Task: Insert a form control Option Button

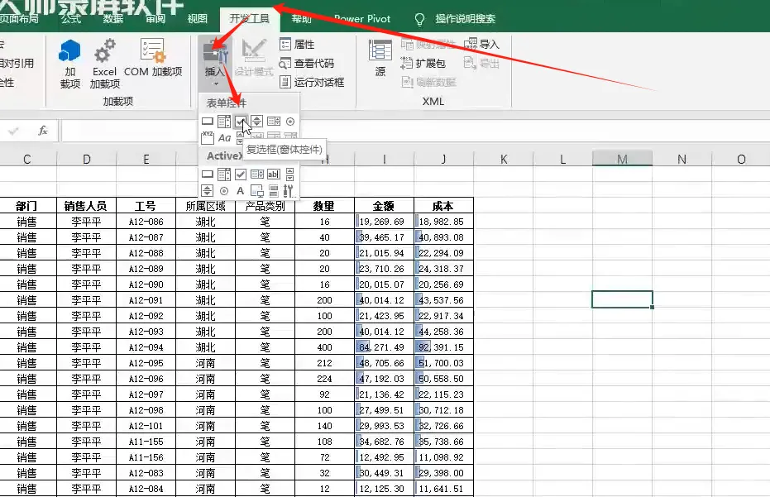Action: (290, 122)
